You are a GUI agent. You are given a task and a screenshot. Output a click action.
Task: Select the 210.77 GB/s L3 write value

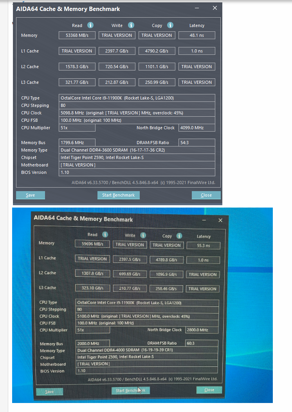click(130, 288)
